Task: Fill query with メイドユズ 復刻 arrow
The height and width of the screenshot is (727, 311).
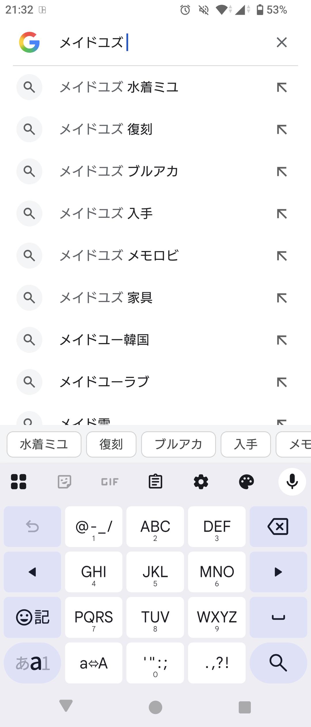Action: click(282, 130)
